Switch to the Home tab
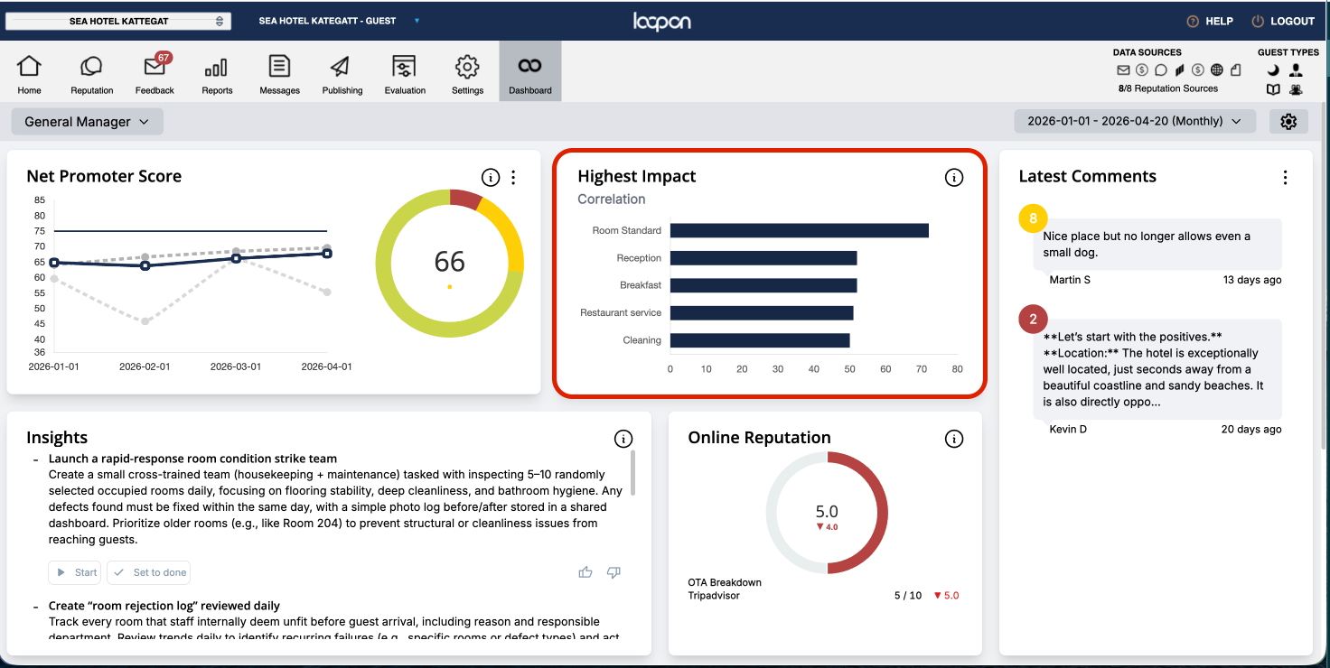 click(x=29, y=73)
